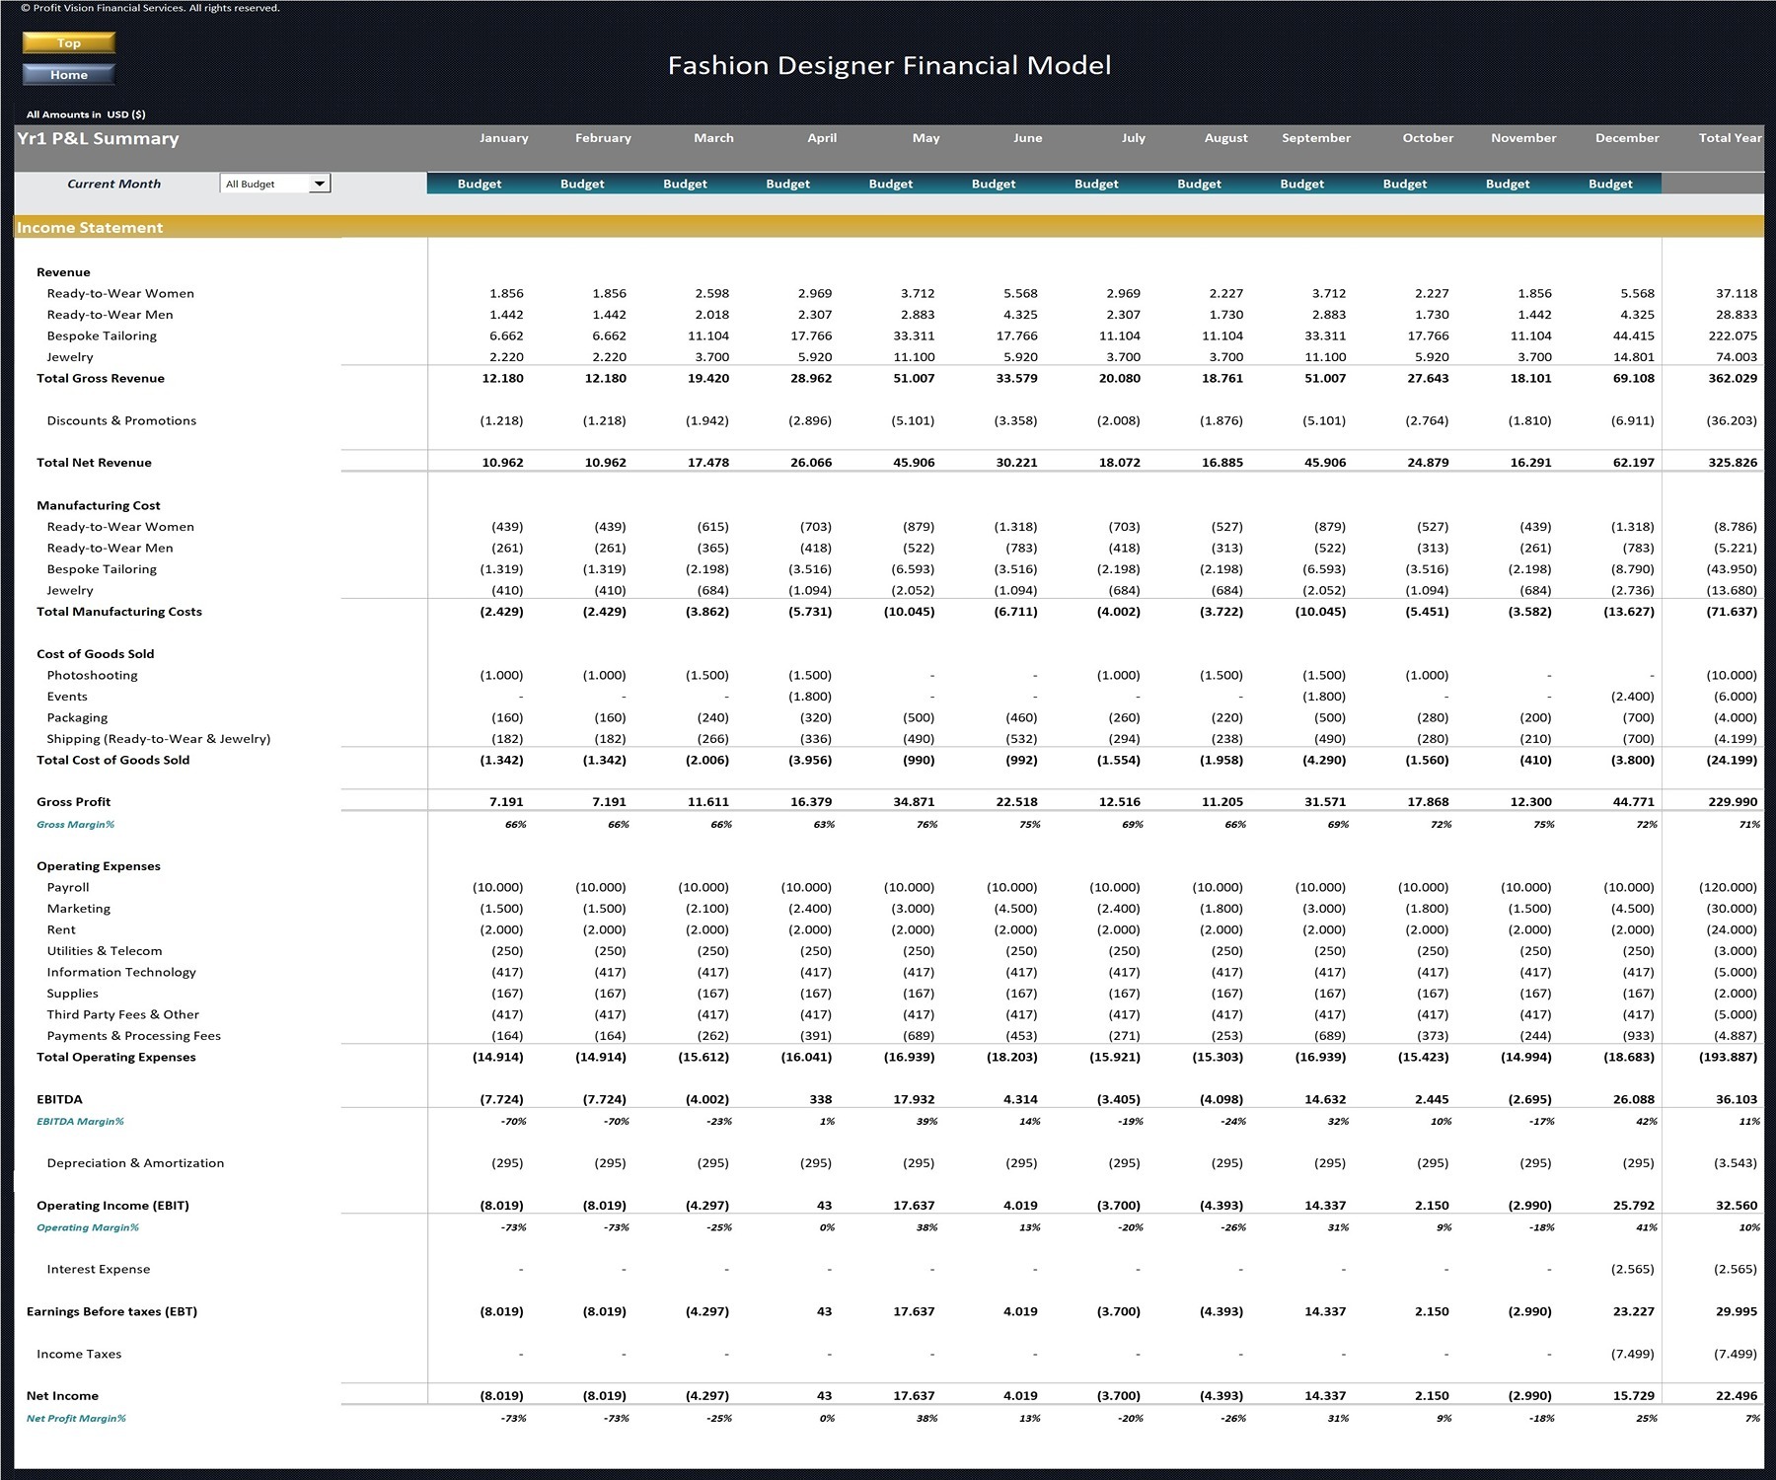Image resolution: width=1776 pixels, height=1480 pixels.
Task: Select the Operating Expenses heading
Action: pos(99,866)
